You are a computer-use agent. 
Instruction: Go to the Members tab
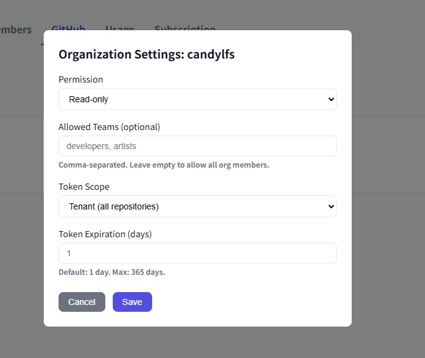point(15,30)
